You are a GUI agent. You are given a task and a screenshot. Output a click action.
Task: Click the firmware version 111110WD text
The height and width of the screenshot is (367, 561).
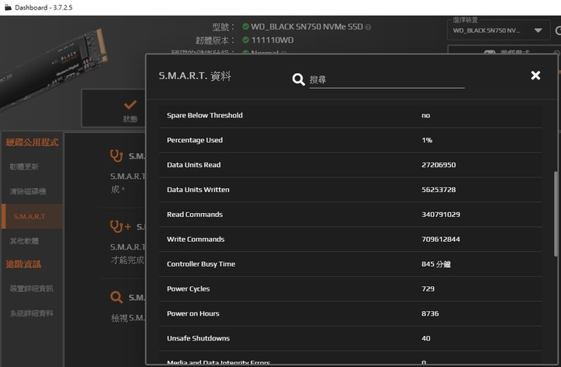pos(272,40)
